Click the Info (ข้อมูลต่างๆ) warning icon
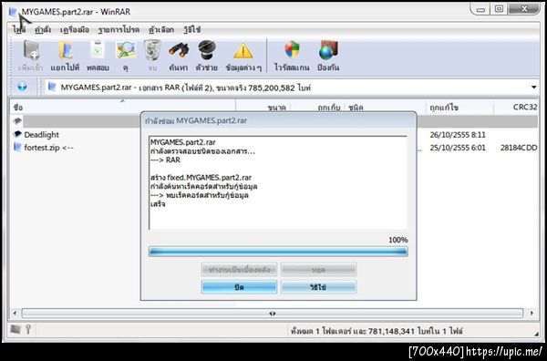The height and width of the screenshot is (361, 547). pos(243,51)
